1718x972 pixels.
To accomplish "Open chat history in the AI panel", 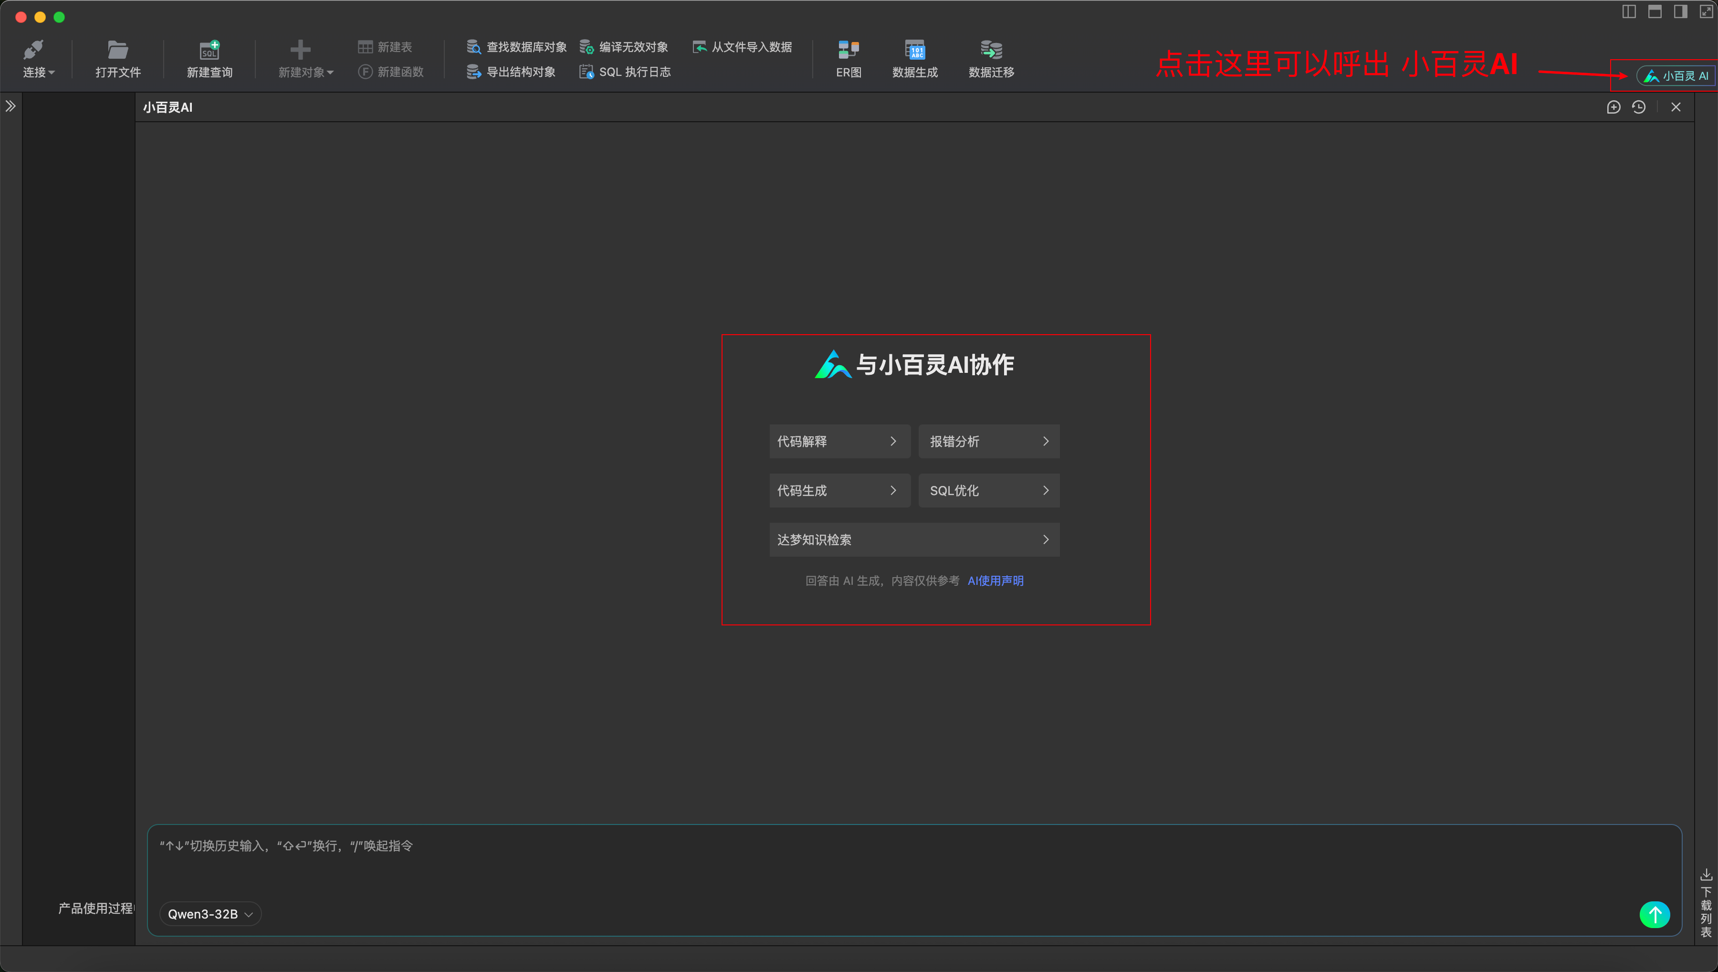I will point(1639,107).
